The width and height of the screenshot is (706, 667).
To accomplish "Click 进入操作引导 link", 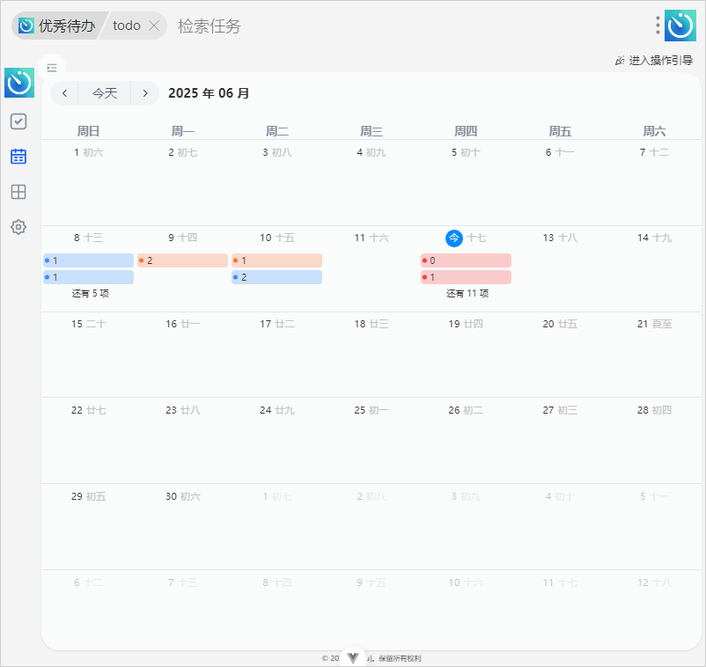I will coord(654,61).
